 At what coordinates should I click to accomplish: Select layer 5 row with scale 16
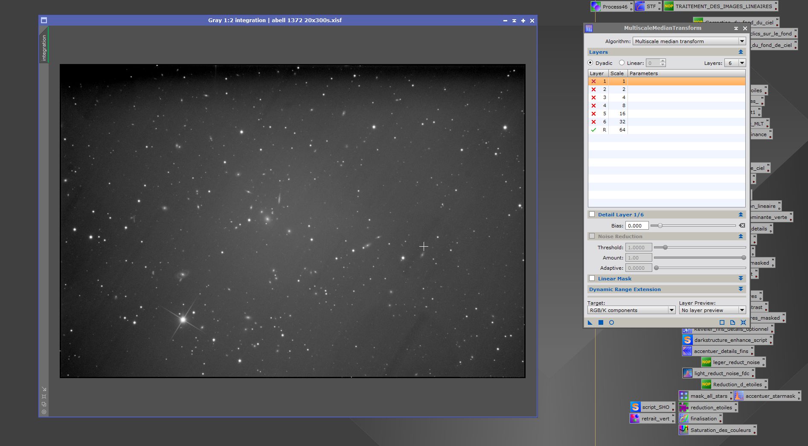pyautogui.click(x=667, y=114)
